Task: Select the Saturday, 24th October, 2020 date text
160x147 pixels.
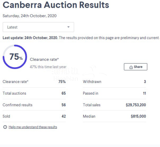Action: [30, 16]
